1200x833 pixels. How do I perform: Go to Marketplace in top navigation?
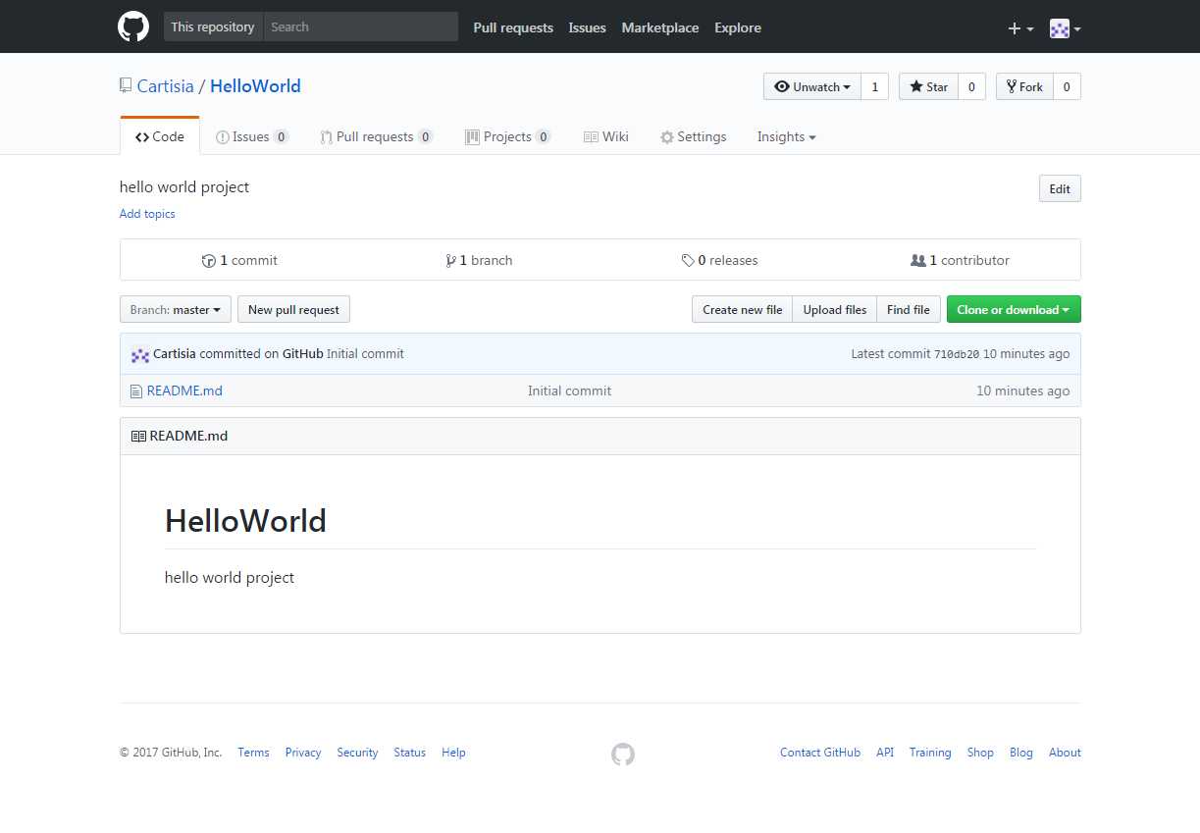click(x=660, y=27)
